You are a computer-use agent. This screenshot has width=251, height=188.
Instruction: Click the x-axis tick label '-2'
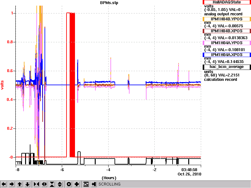pyautogui.click(x=154, y=170)
